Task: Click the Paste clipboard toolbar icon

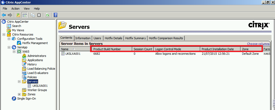Action: (x=39, y=15)
